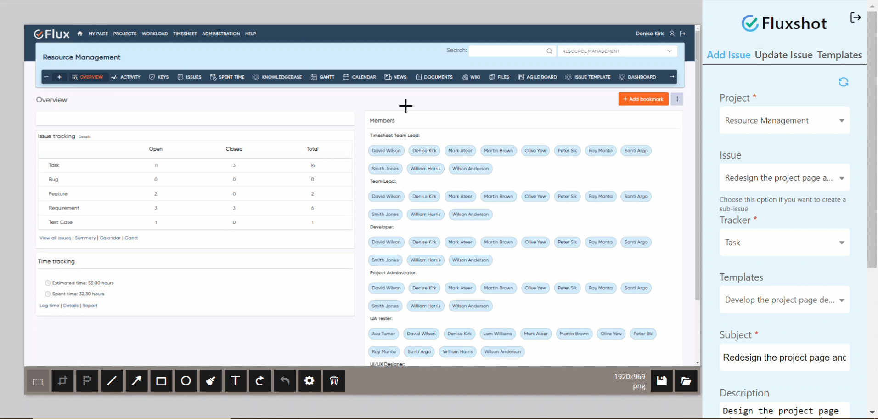Save the screenshot with floppy disk icon
The image size is (878, 419).
pos(661,381)
